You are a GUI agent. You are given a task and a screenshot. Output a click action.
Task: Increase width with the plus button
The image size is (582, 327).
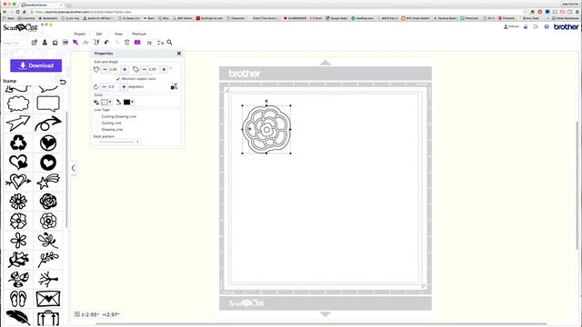pos(125,69)
